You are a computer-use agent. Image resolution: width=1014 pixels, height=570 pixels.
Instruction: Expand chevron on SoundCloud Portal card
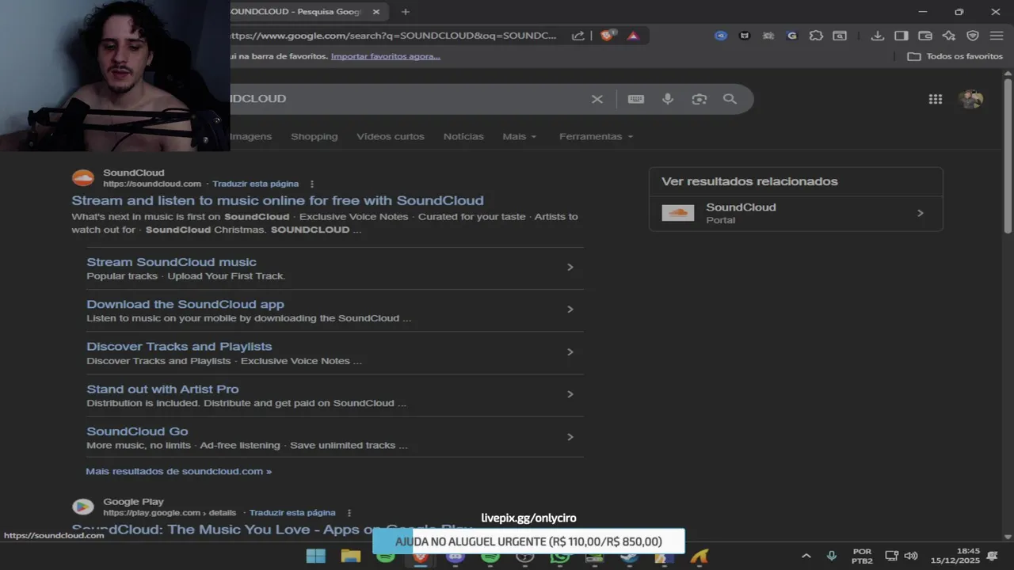[x=920, y=213]
